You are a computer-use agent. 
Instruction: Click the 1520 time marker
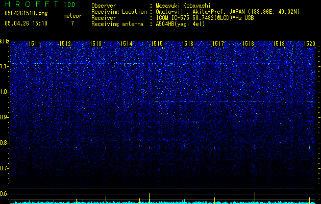(310, 43)
